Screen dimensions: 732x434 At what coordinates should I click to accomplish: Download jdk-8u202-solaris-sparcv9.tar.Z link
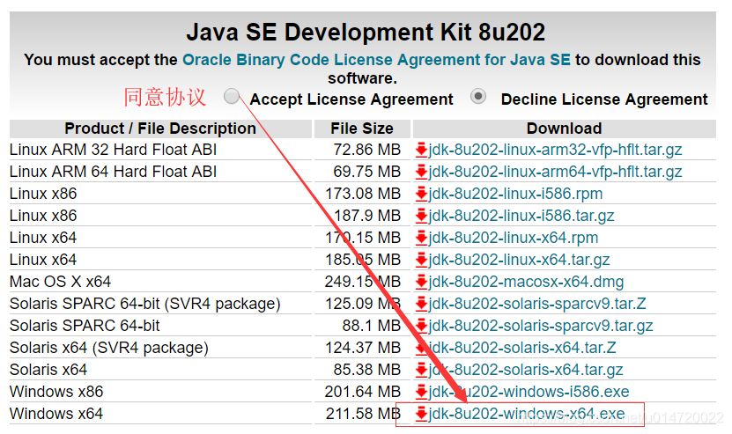pos(537,304)
